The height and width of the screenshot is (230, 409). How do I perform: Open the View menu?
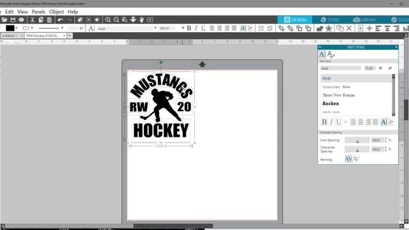[22, 11]
